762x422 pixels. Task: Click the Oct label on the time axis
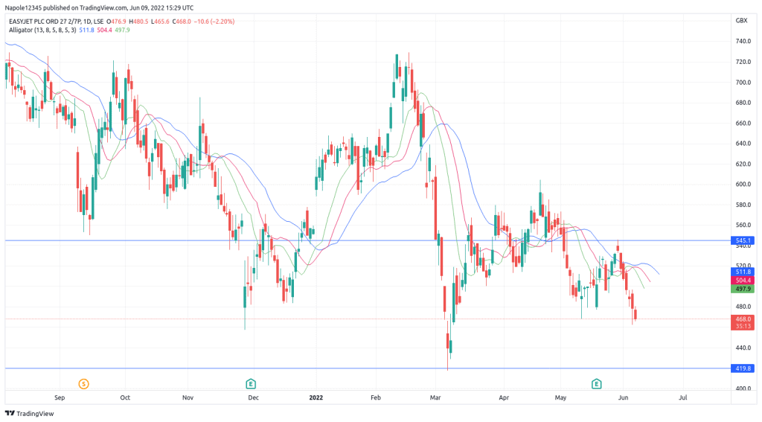[125, 397]
